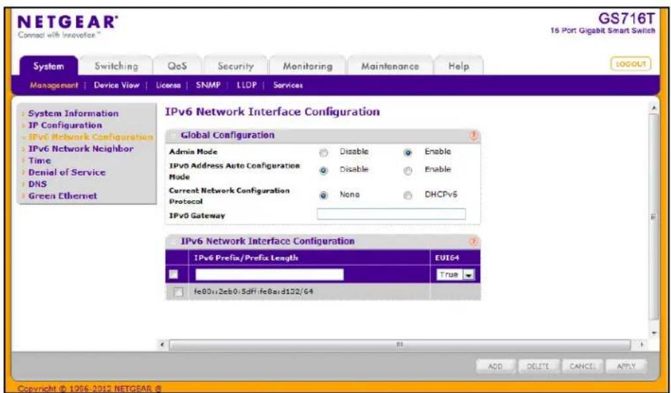
Task: Click IPv6 Prefix/Prefix Length column header
Action: (246, 258)
